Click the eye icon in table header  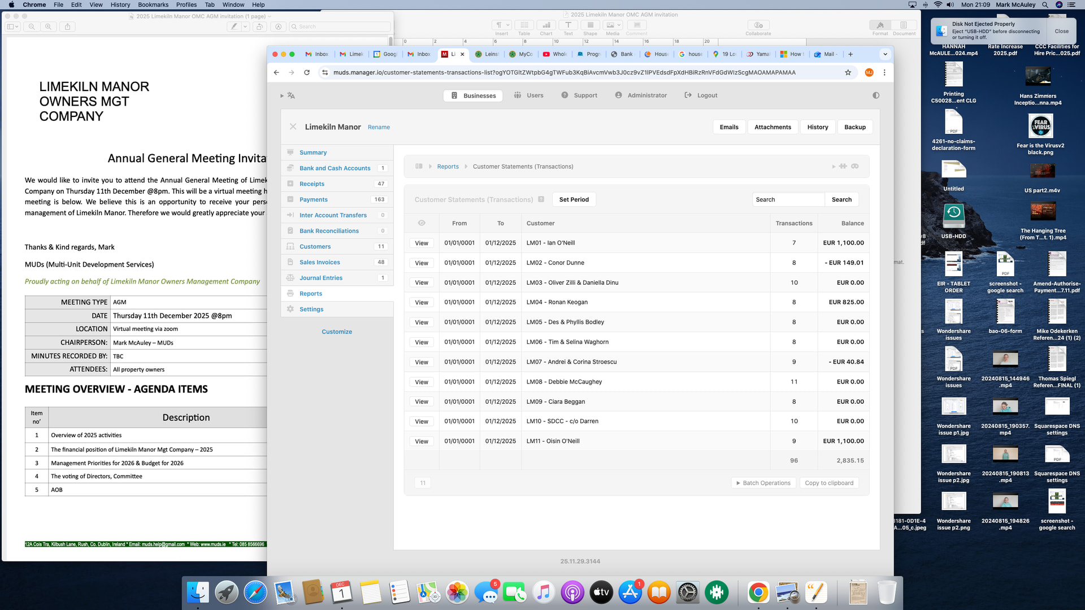[422, 223]
